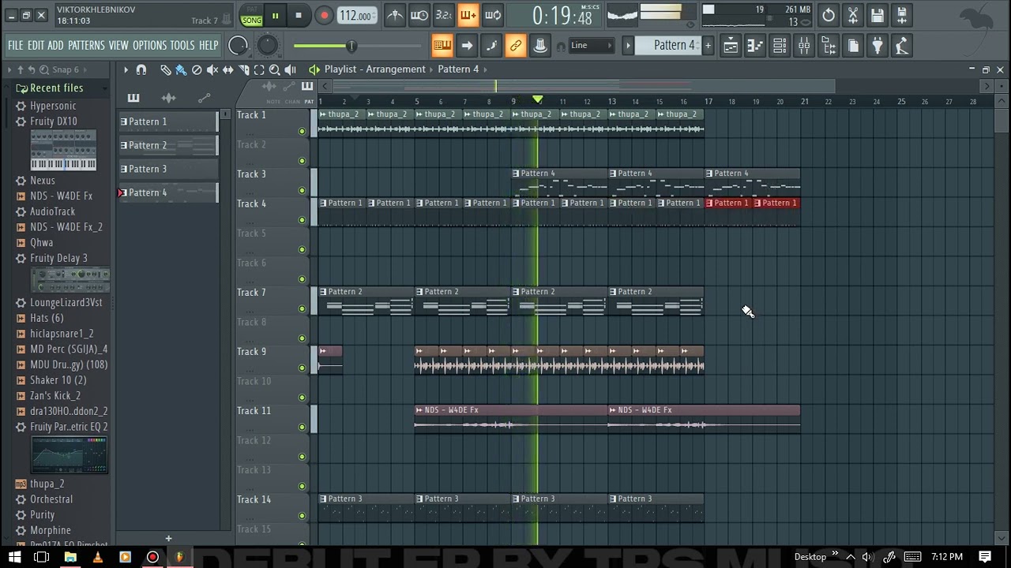Select the Zoom tool in playlist toolbar
This screenshot has width=1011, height=568.
(275, 69)
